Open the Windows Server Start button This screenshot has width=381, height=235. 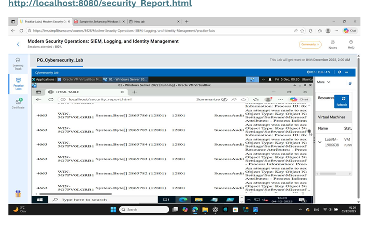40,200
